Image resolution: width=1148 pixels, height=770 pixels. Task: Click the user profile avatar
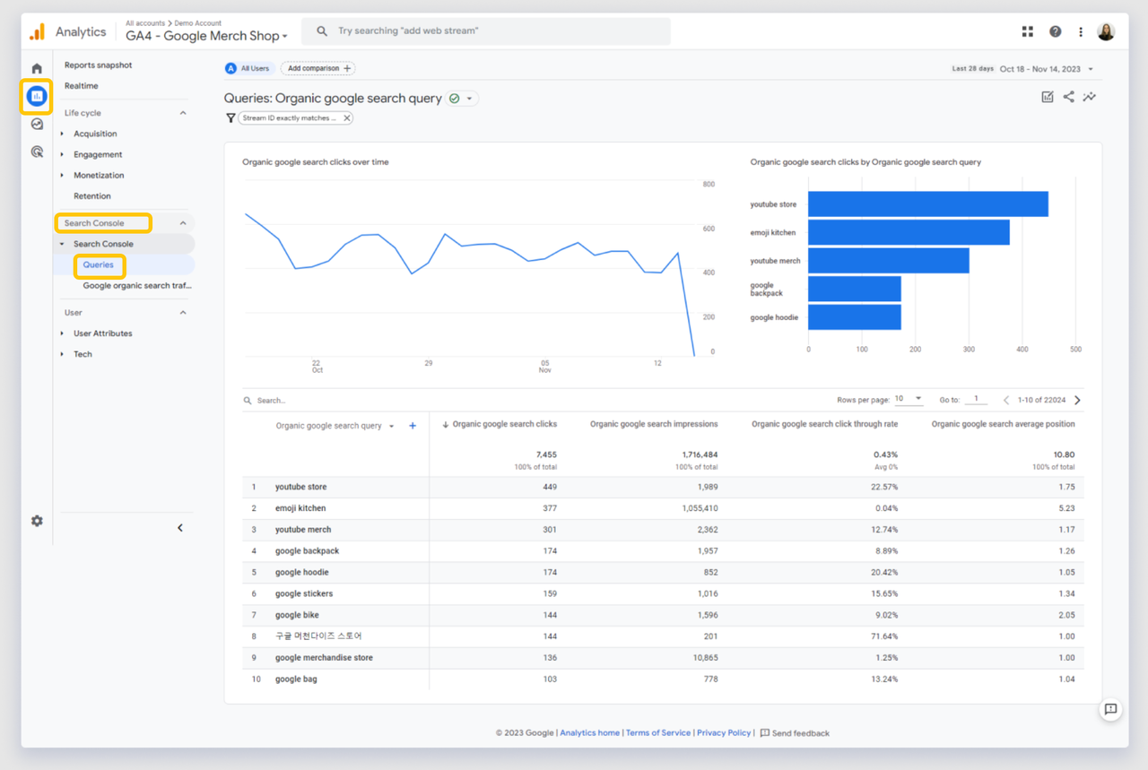click(x=1106, y=31)
